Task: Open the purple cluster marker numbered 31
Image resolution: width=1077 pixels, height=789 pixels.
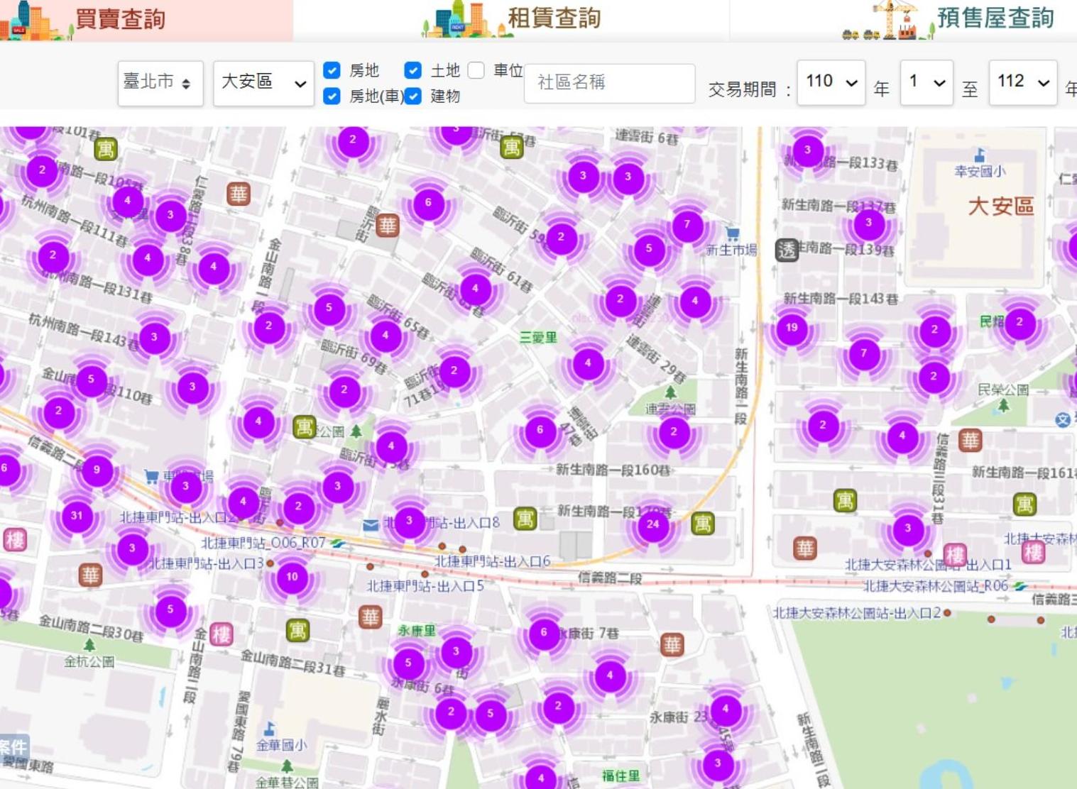Action: click(x=77, y=516)
